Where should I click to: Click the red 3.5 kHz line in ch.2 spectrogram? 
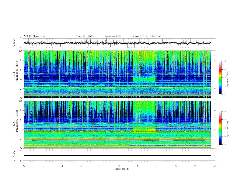click(117, 132)
